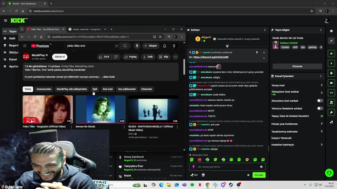This screenshot has width=337, height=189.
Task: Select the Tümü filter chip
Action: tap(28, 89)
